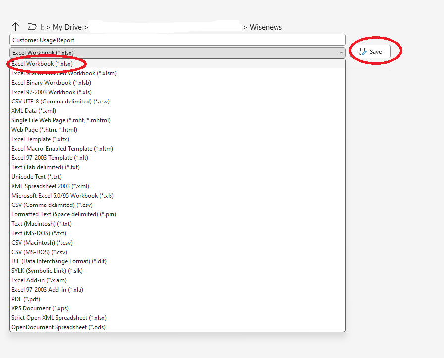
Task: Choose Excel Add-in (*.xlam)
Action: click(177, 280)
